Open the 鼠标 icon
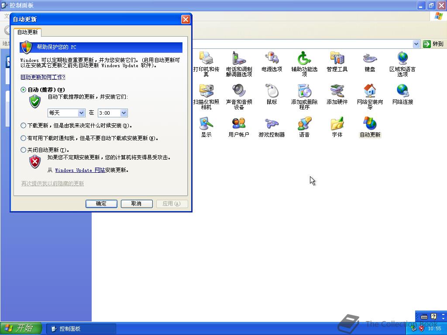The image size is (447, 335). pos(272,94)
